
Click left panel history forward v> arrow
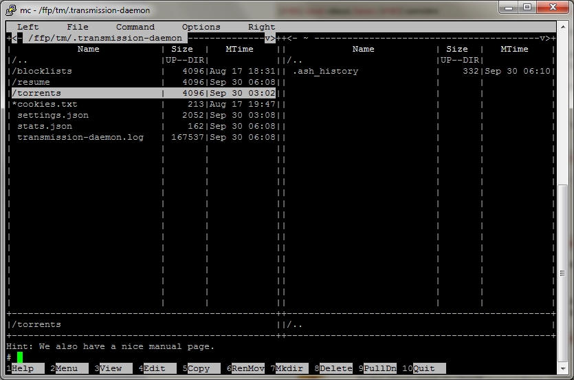(x=269, y=38)
